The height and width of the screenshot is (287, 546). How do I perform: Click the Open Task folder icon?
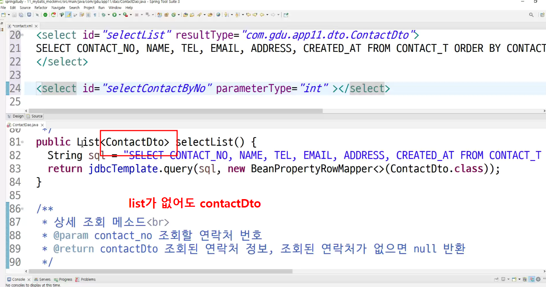click(x=192, y=15)
